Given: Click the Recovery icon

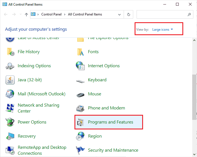Looking at the screenshot, I should tap(10, 136).
